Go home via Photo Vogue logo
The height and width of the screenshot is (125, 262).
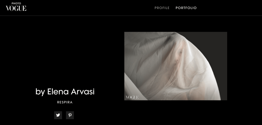pyautogui.click(x=16, y=7)
